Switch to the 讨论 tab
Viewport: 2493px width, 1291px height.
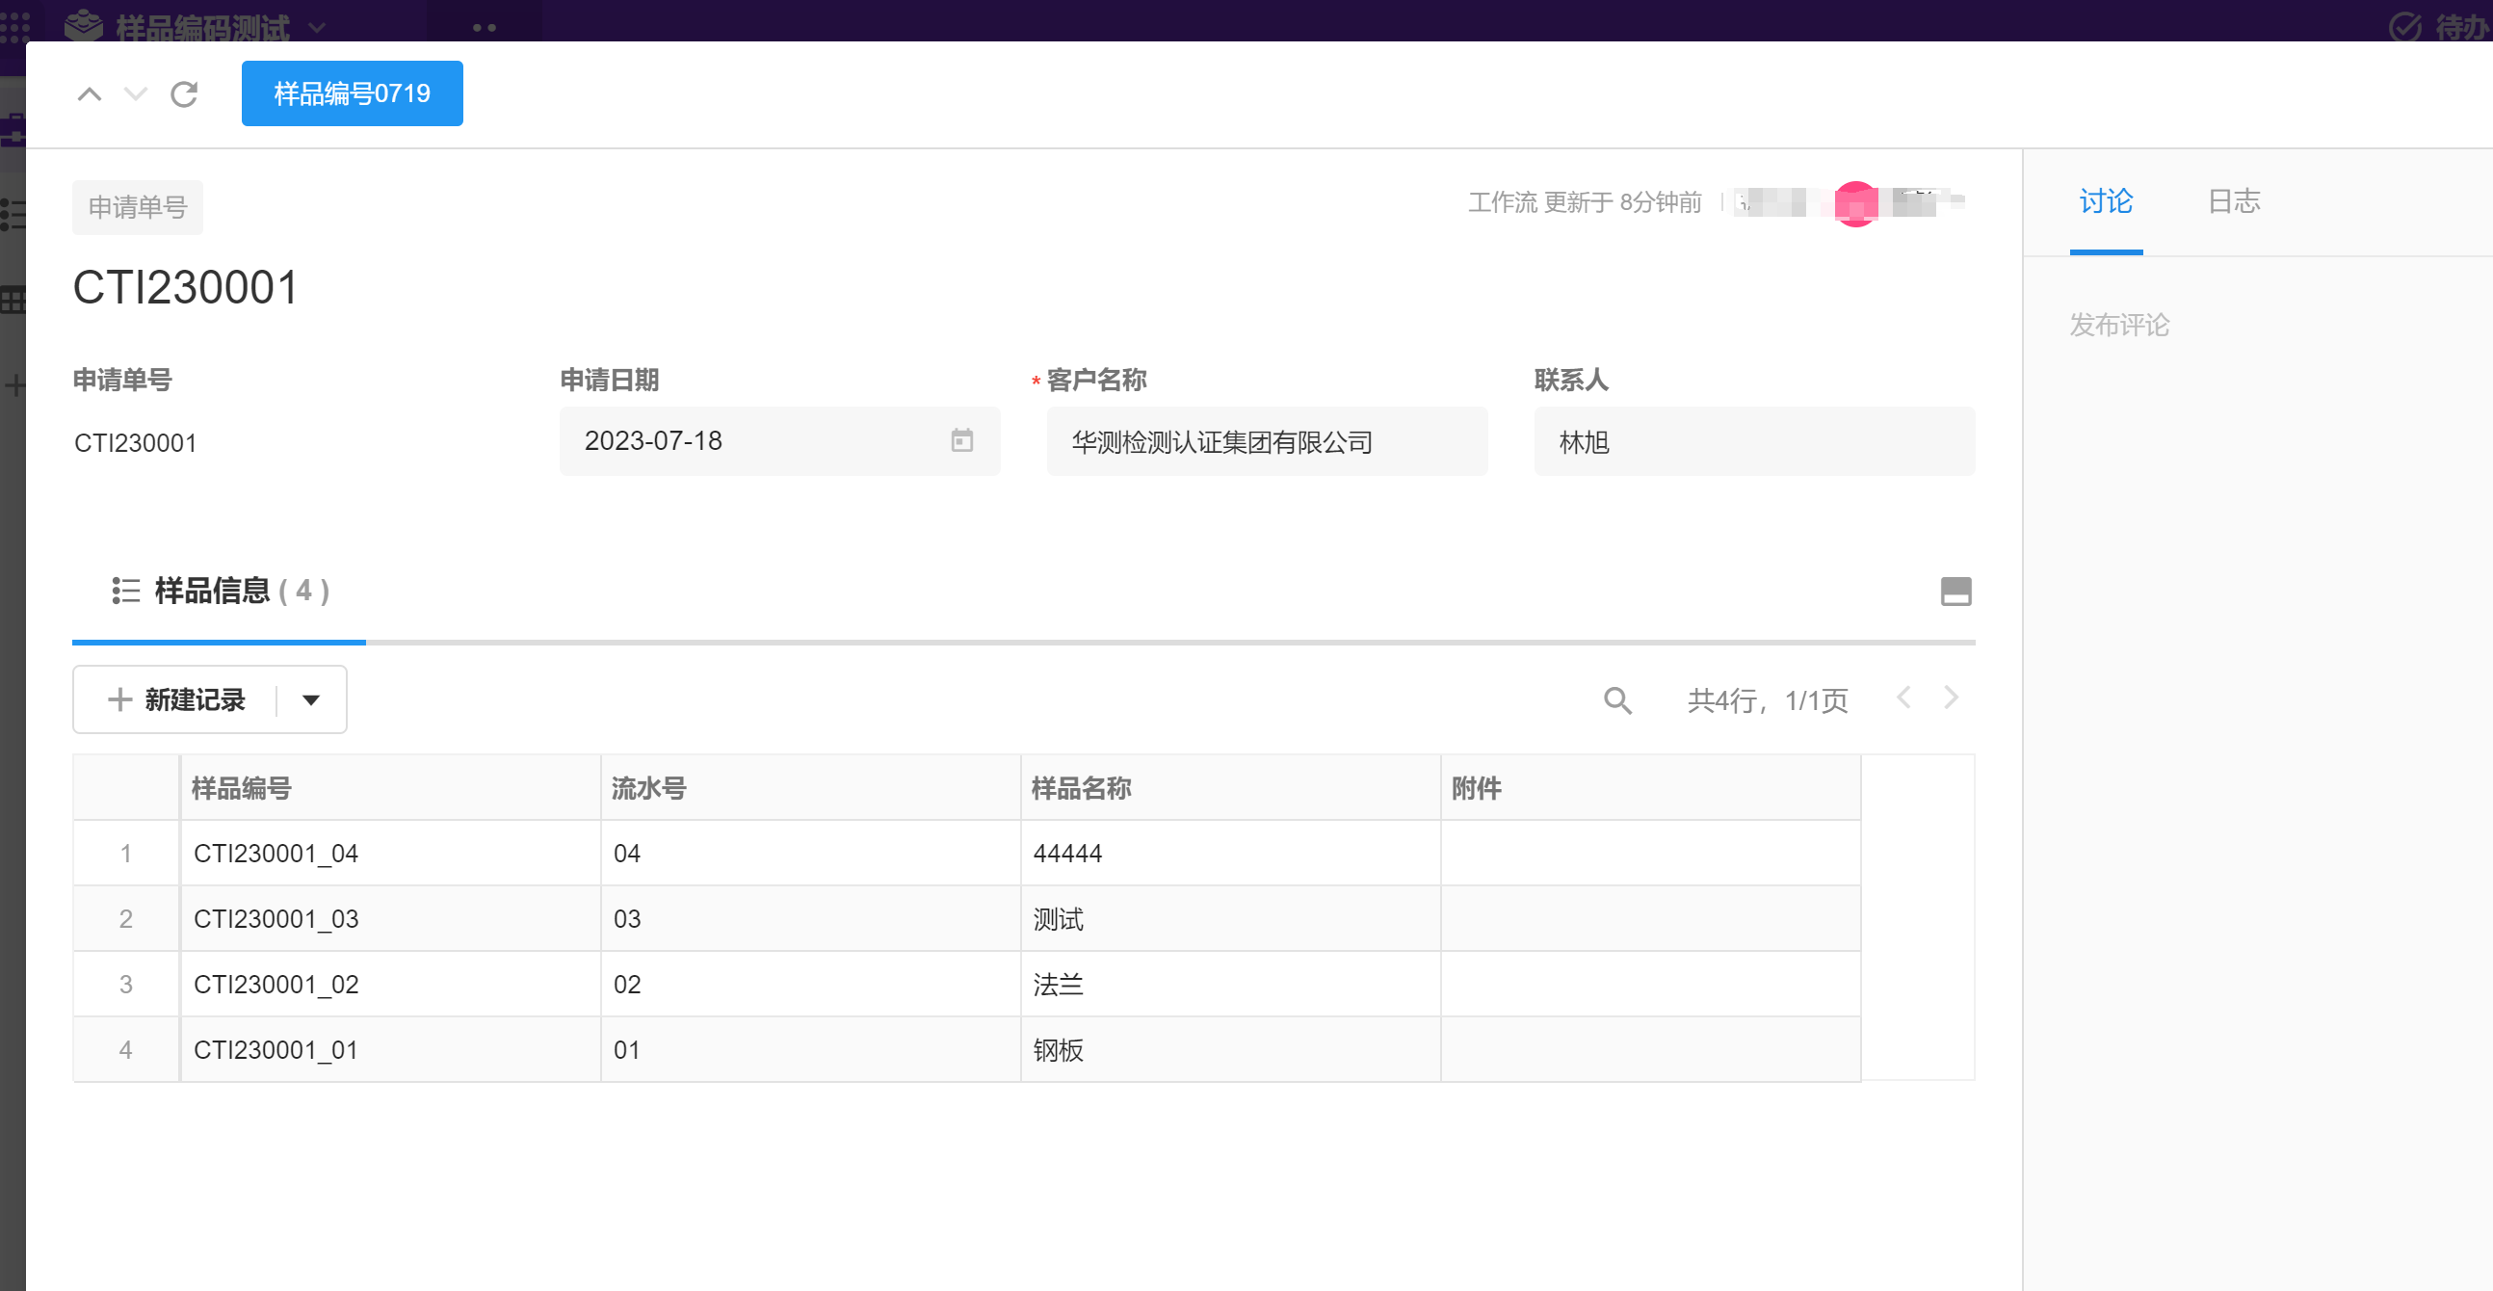click(x=2105, y=201)
